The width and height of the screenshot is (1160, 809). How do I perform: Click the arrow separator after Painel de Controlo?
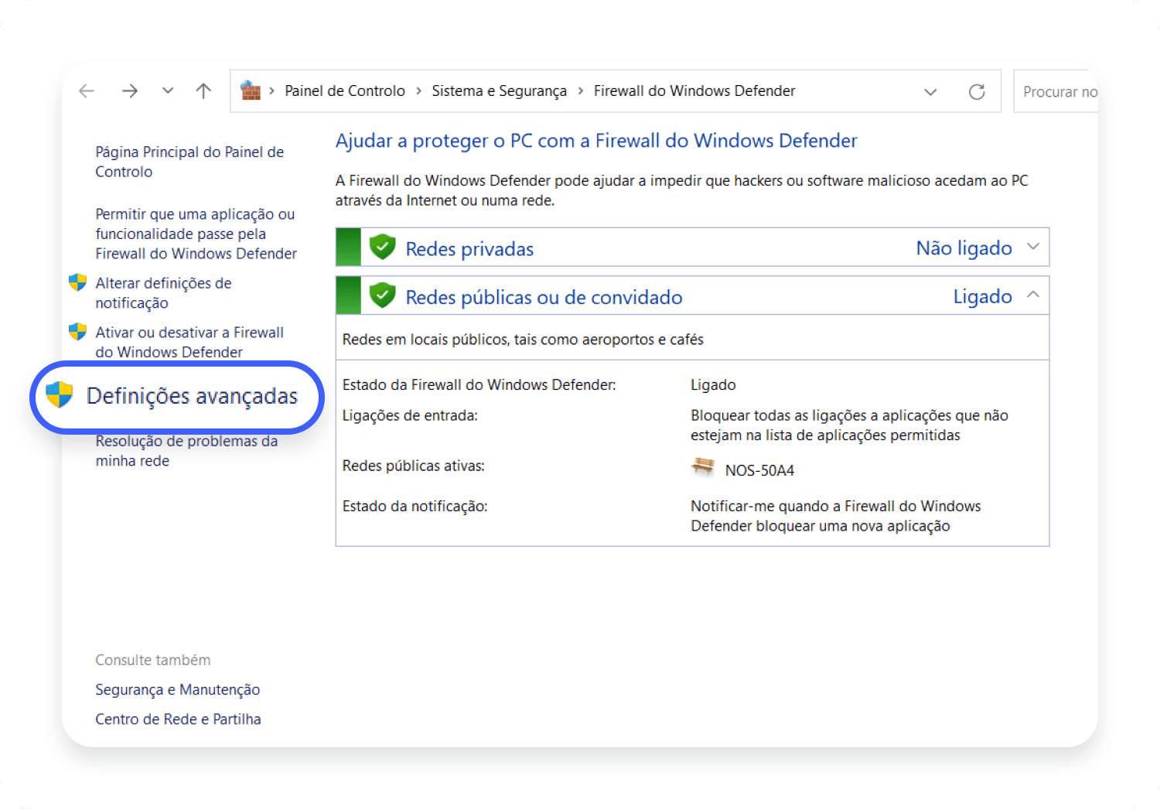[418, 91]
